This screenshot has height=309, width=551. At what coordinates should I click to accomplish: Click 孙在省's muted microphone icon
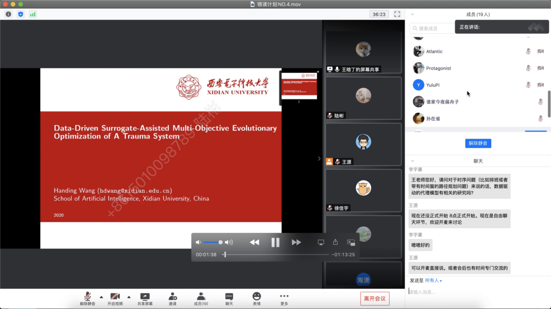click(540, 119)
